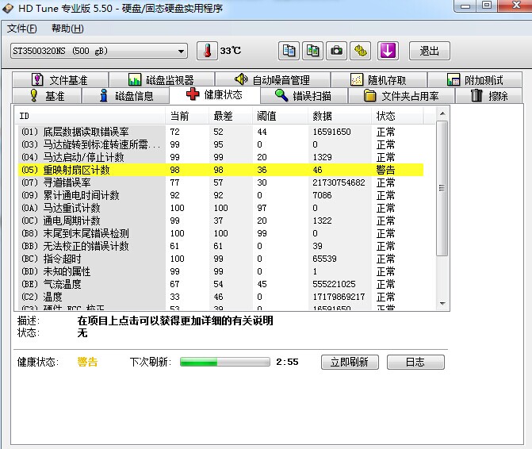Minimize the HD Tune window

pyautogui.click(x=465, y=6)
